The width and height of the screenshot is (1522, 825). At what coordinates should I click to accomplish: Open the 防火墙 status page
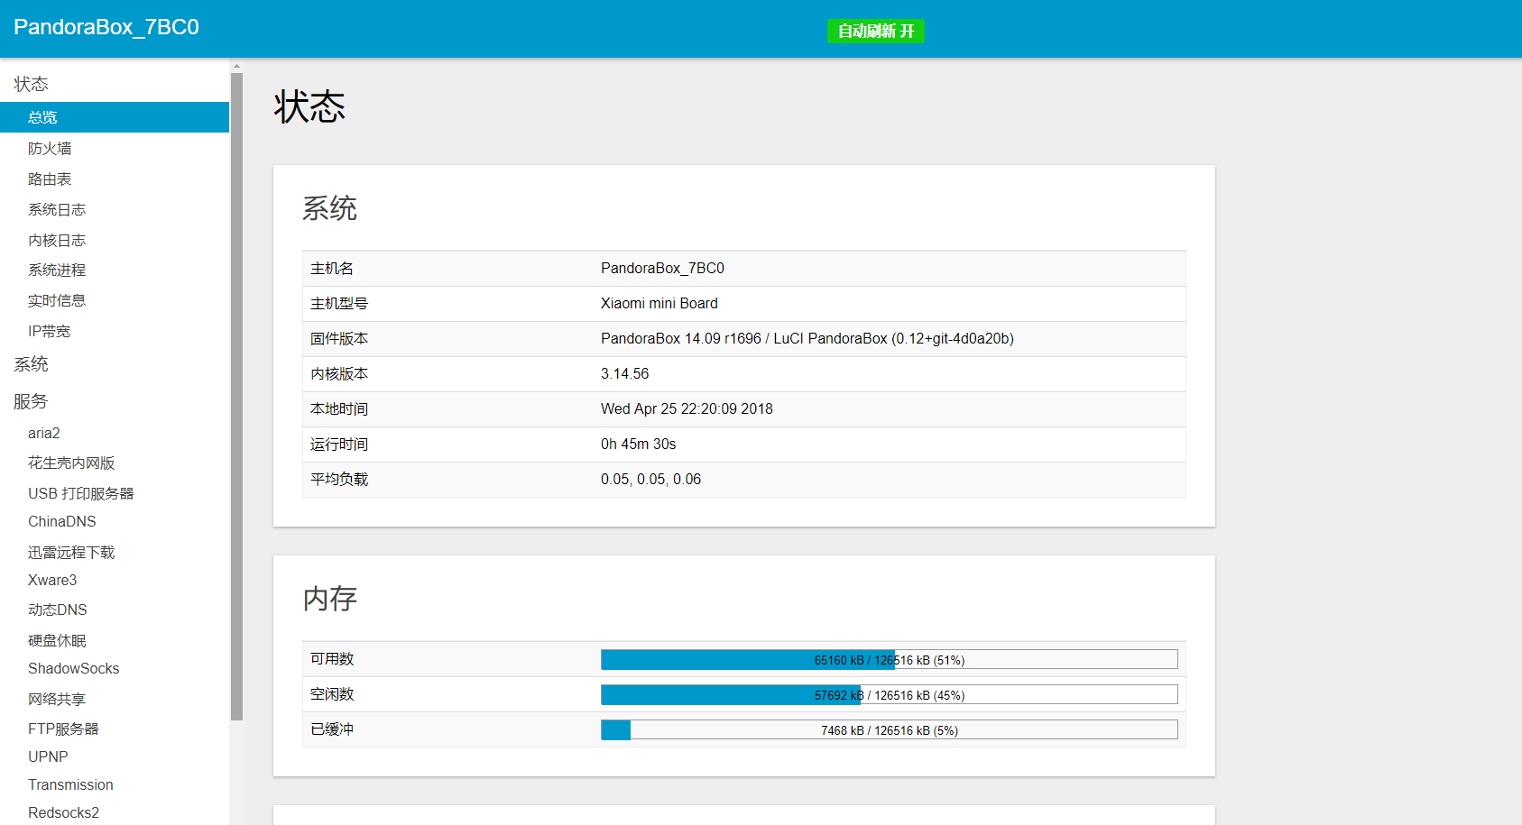click(x=50, y=149)
